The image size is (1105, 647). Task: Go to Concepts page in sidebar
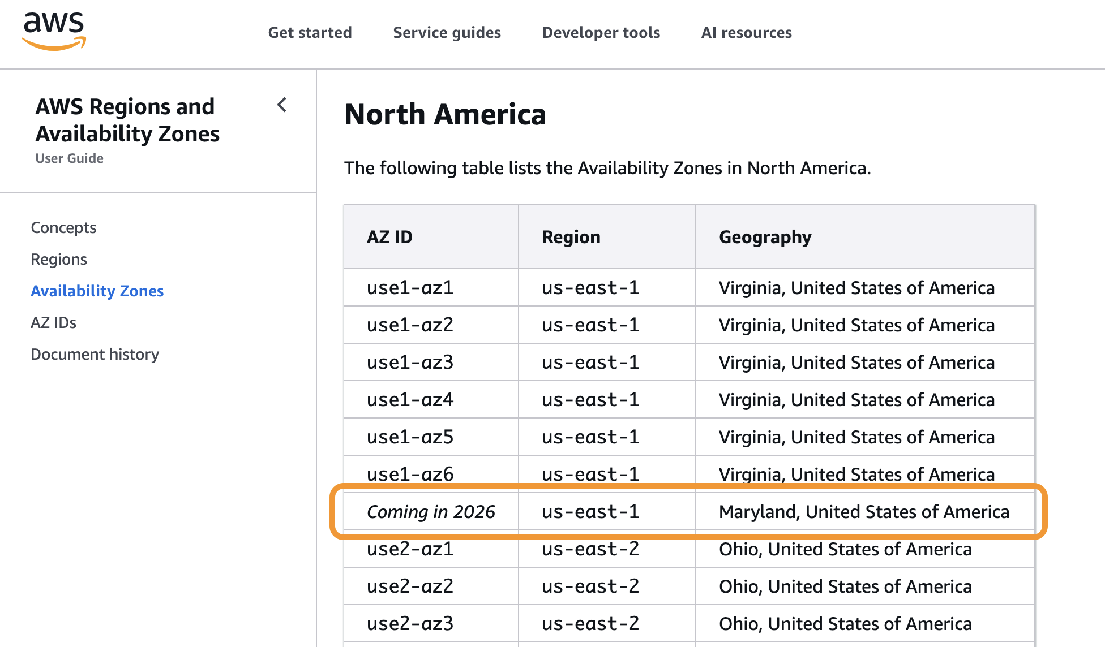[63, 227]
